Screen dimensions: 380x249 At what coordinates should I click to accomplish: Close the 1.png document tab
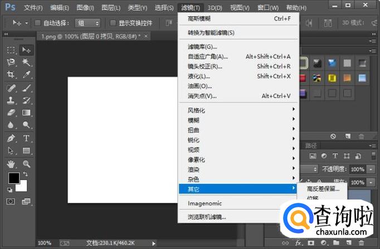[146, 36]
